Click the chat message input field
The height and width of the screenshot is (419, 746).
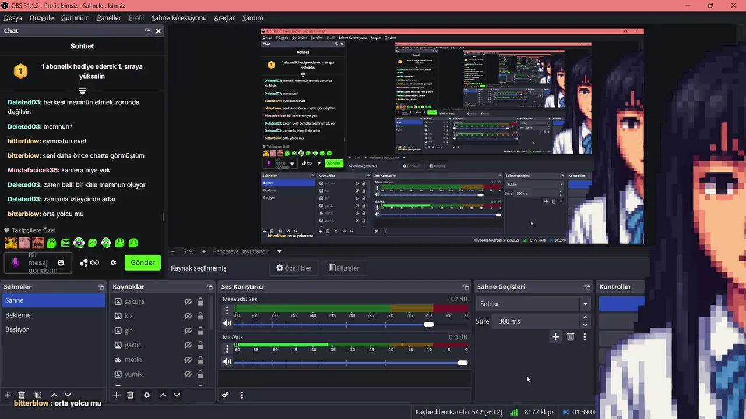[38, 262]
